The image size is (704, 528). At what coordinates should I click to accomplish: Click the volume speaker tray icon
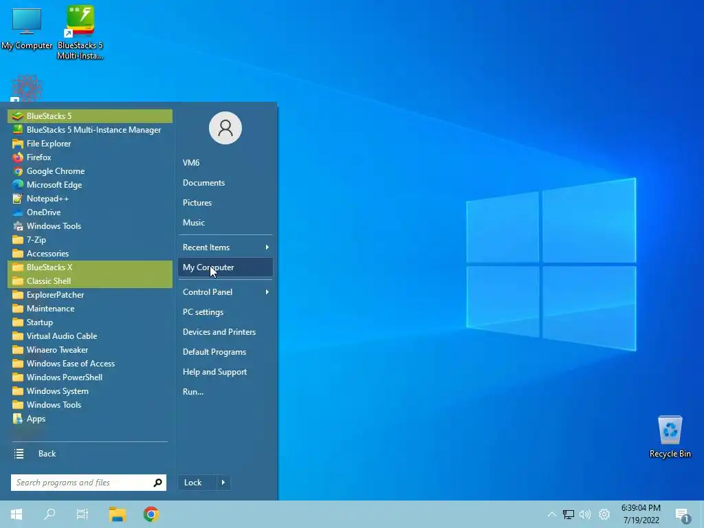click(x=585, y=514)
